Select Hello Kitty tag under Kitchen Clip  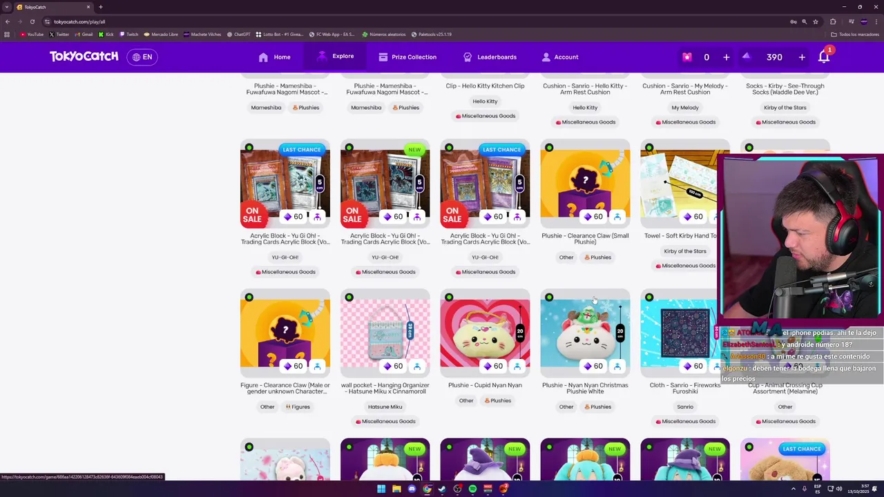(485, 101)
